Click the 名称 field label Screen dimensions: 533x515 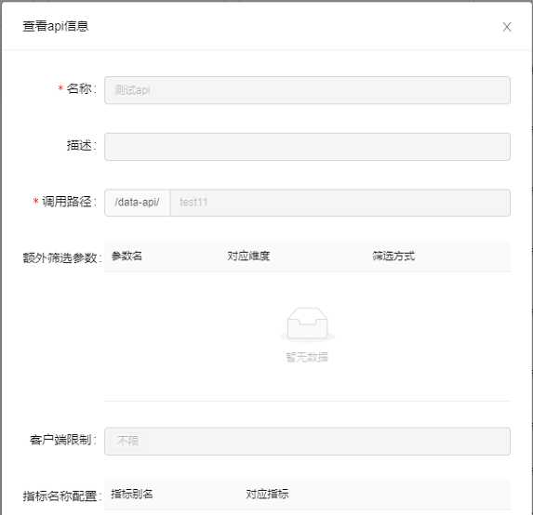point(79,89)
